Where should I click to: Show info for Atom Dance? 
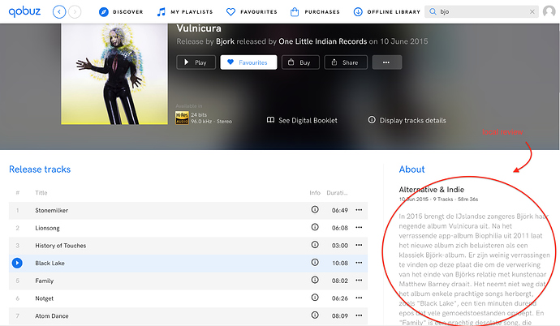point(315,315)
